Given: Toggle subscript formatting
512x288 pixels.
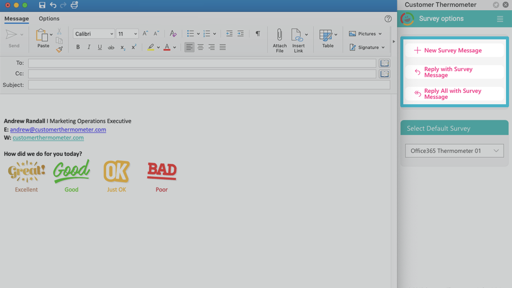Looking at the screenshot, I should (x=123, y=47).
